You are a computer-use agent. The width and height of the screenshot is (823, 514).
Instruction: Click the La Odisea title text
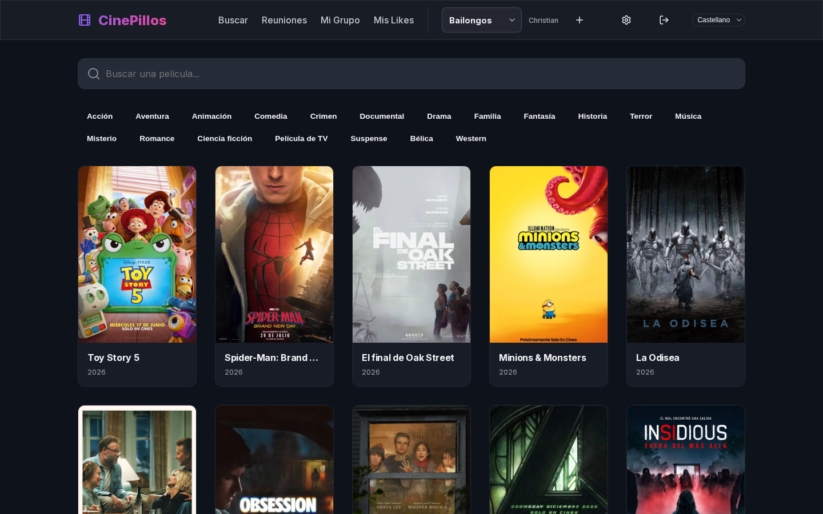pos(658,358)
